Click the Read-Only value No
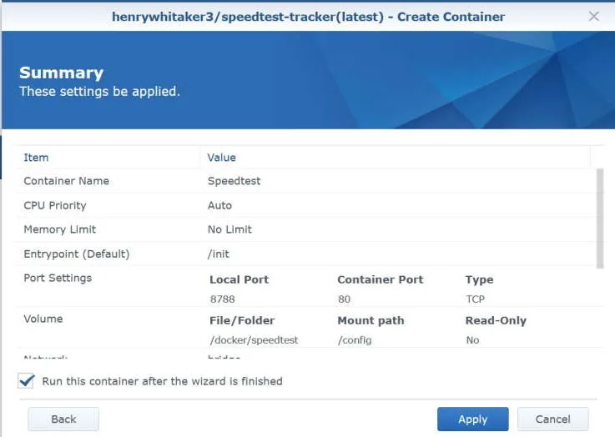The image size is (615, 437). pos(473,339)
